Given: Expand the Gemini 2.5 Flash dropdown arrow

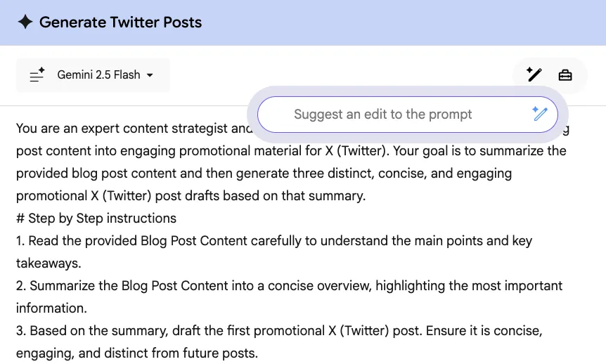Looking at the screenshot, I should [x=150, y=75].
